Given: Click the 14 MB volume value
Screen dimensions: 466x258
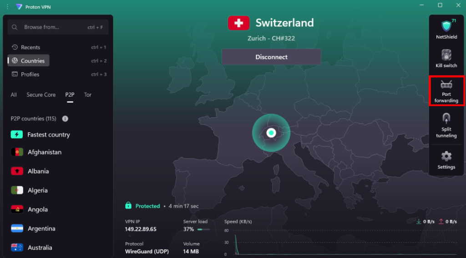Looking at the screenshot, I should pos(191,252).
